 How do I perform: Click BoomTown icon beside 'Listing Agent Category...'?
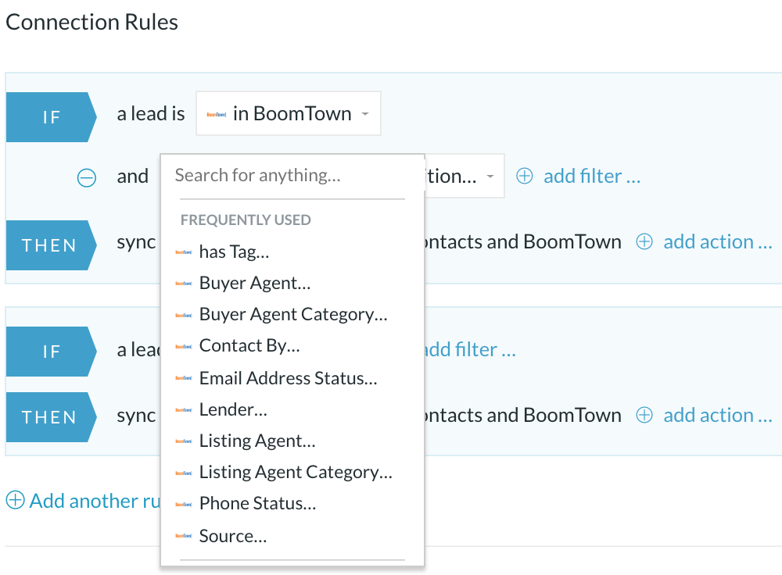(x=184, y=473)
